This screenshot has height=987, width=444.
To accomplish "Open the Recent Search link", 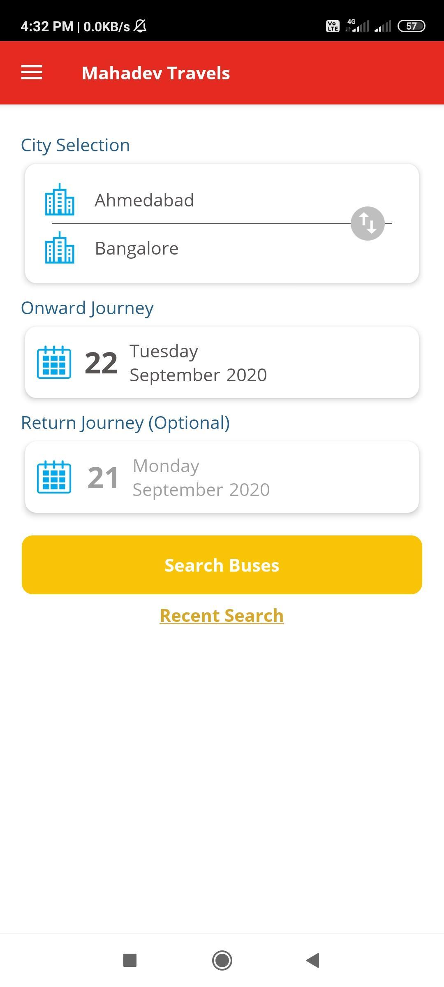I will tap(222, 616).
